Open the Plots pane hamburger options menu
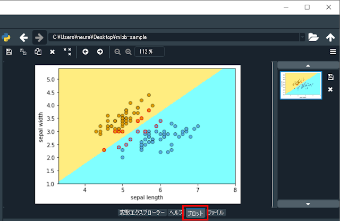Image resolution: width=340 pixels, height=221 pixels. coord(333,52)
